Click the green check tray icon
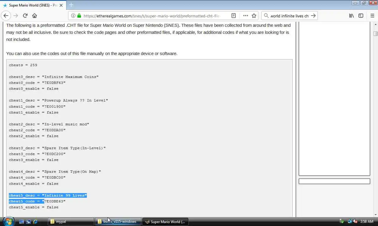The width and height of the screenshot is (378, 226). coord(342,222)
